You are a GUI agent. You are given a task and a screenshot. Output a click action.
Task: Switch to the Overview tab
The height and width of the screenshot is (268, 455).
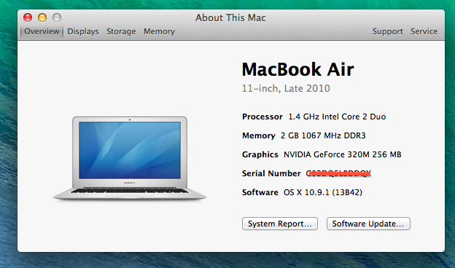point(42,31)
